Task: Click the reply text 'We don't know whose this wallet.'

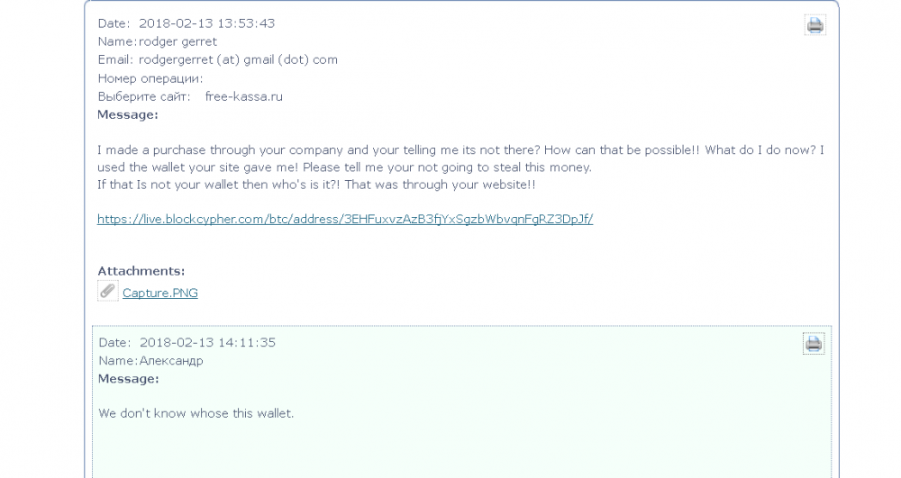Action: tap(196, 413)
